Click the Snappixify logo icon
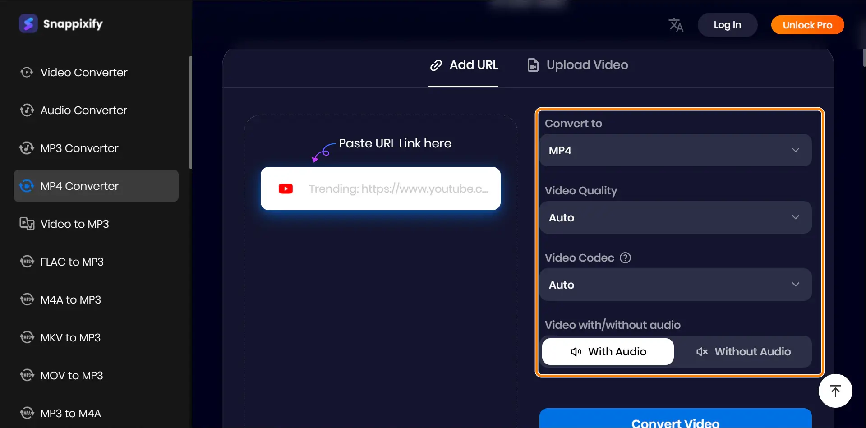 (28, 24)
